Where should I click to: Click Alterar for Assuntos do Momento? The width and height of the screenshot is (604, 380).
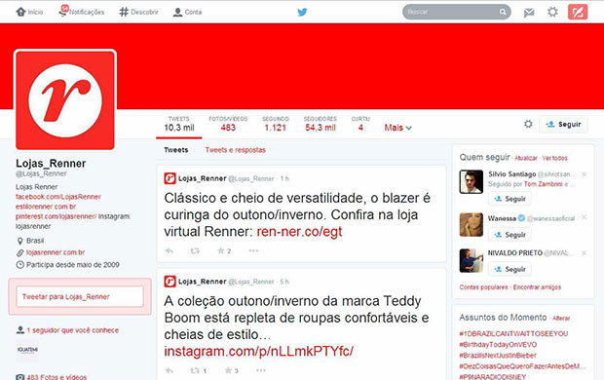[561, 319]
